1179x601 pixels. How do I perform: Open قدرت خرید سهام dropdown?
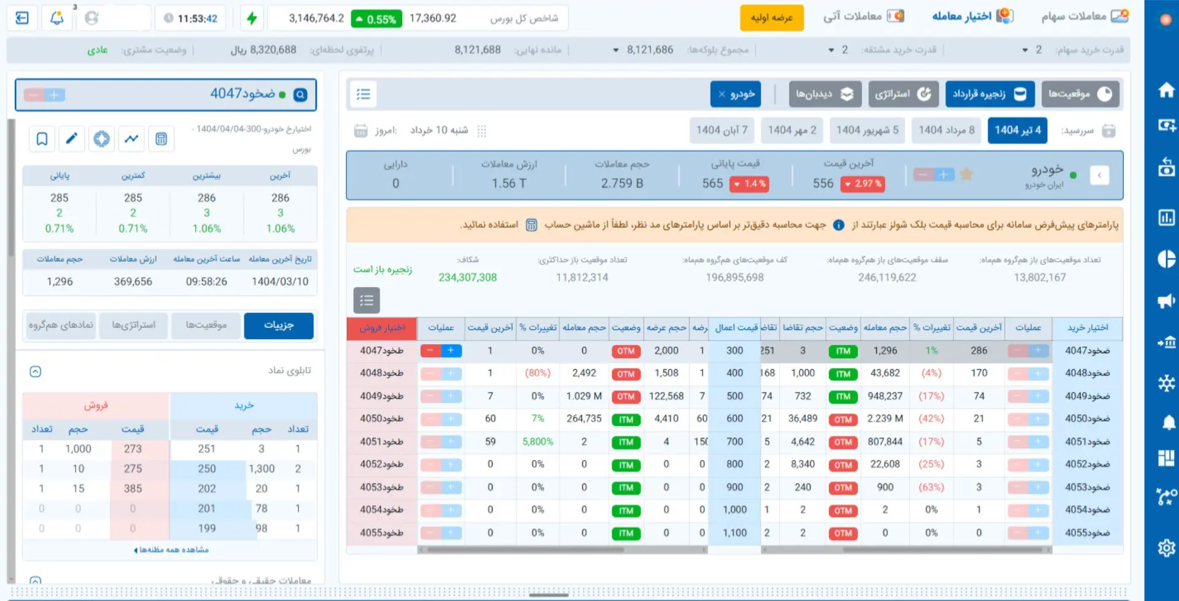point(1025,50)
